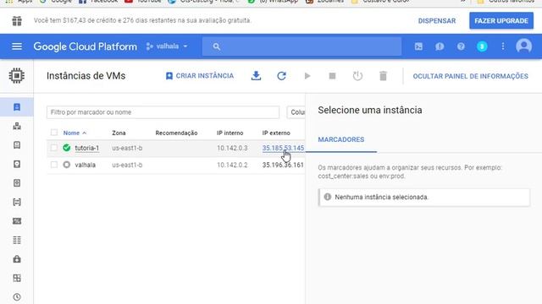Screen dimensions: 542x304
Task: Click tutoria-1 zone us-east1-b cell
Action: (127, 148)
